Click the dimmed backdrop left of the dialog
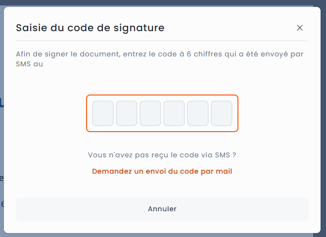 [1, 148]
